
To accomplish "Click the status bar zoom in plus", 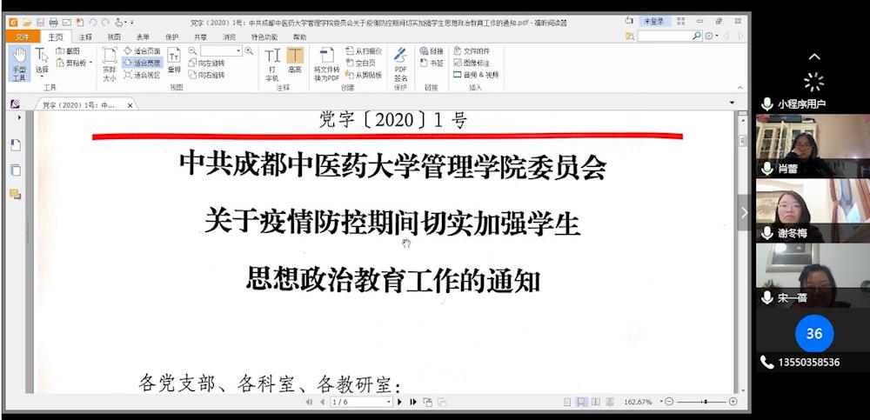I will (x=733, y=402).
